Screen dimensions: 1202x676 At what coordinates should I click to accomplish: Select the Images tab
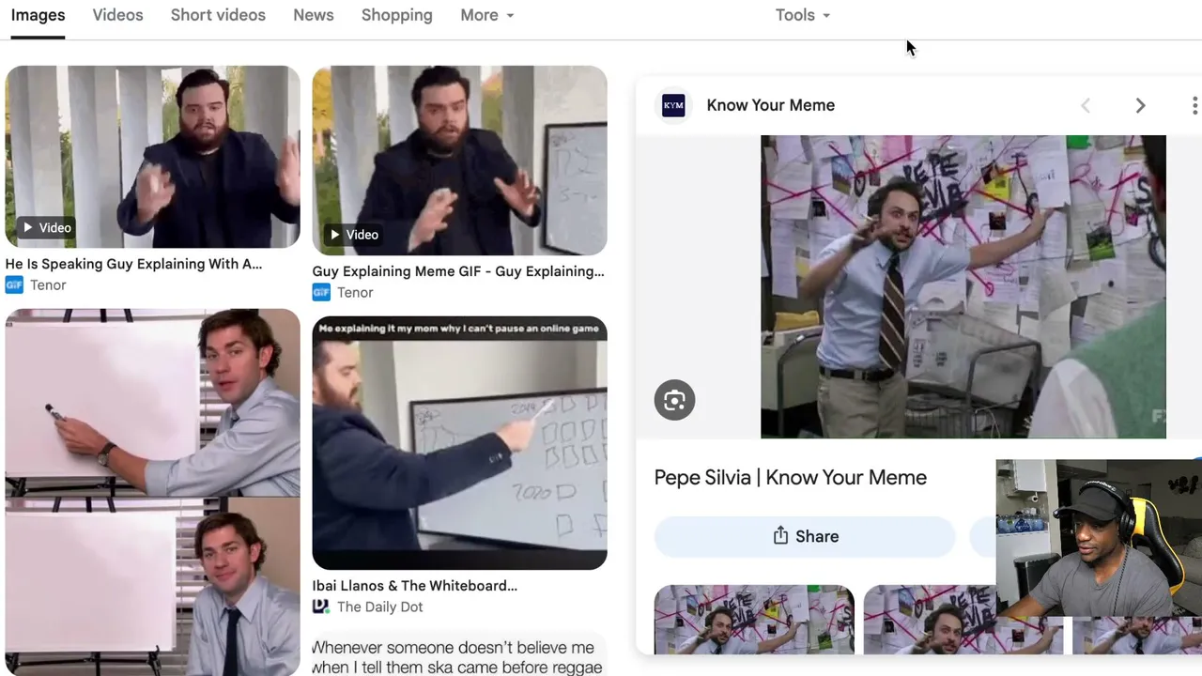click(x=38, y=15)
